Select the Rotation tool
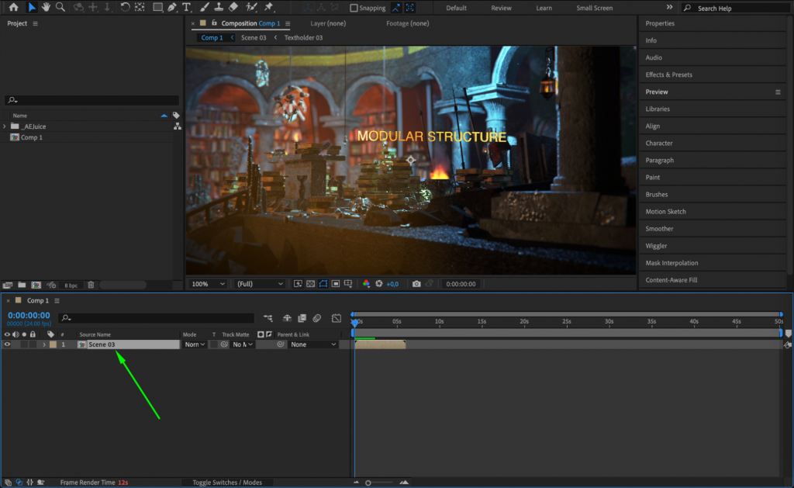This screenshot has height=488, width=794. (125, 8)
